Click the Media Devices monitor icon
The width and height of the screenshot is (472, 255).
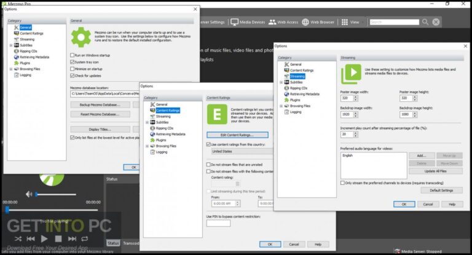235,22
